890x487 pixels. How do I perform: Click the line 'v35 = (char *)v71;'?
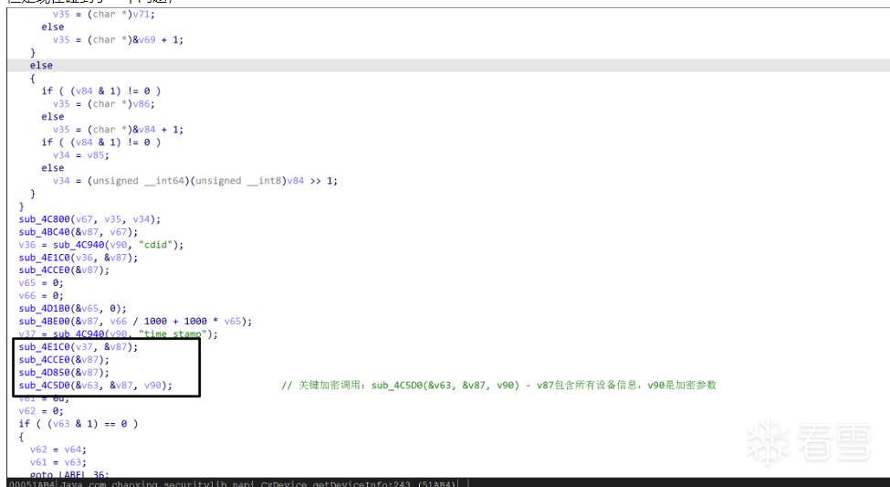[103, 15]
